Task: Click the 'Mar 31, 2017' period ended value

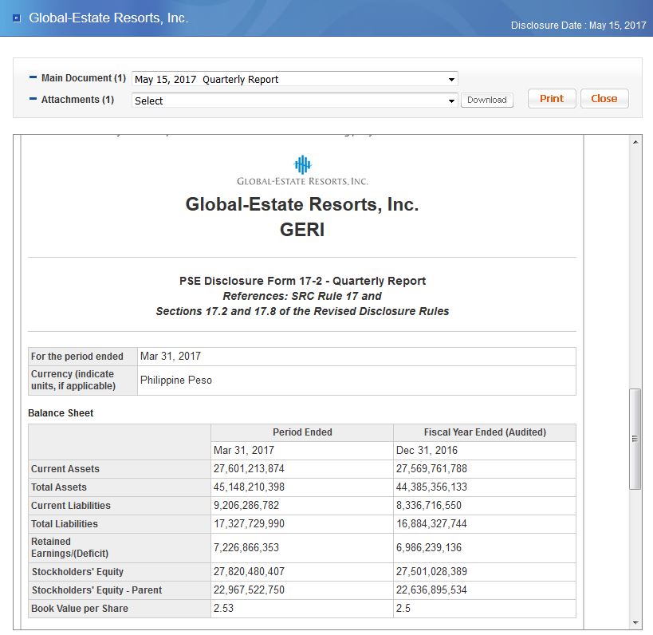Action: pyautogui.click(x=171, y=357)
